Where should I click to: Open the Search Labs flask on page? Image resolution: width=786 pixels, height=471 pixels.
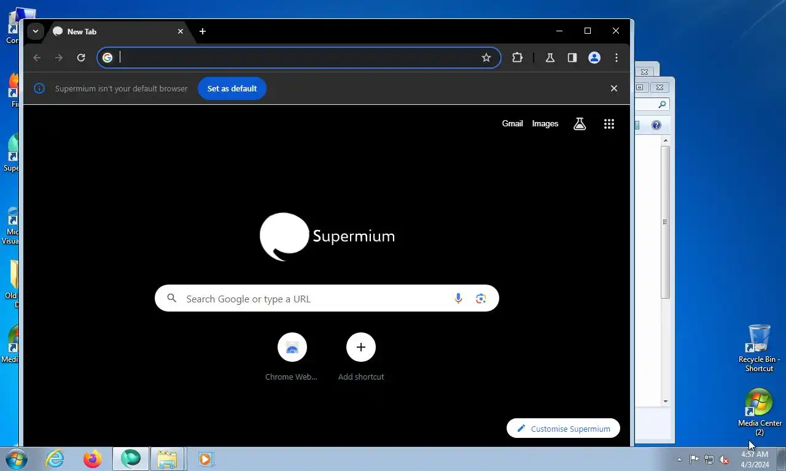pyautogui.click(x=580, y=124)
